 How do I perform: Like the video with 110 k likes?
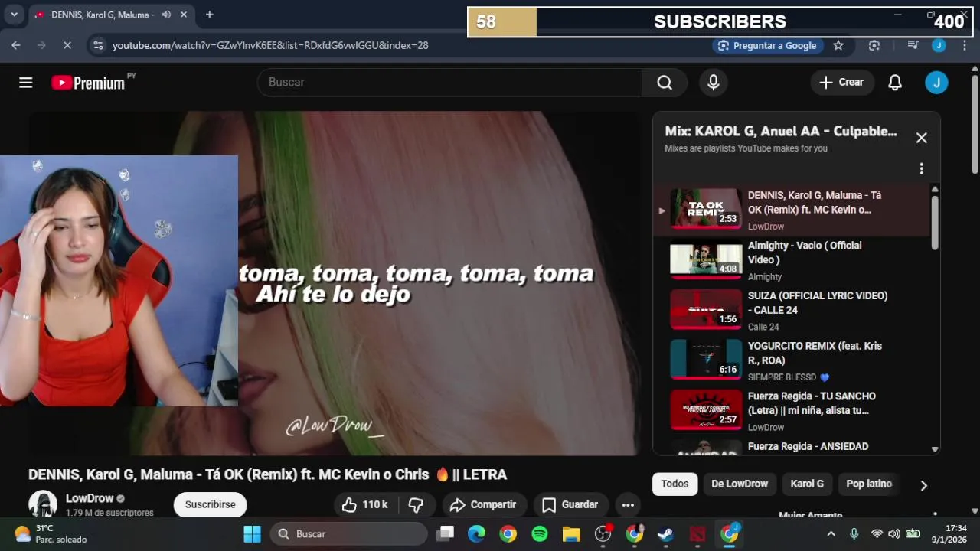click(x=365, y=504)
